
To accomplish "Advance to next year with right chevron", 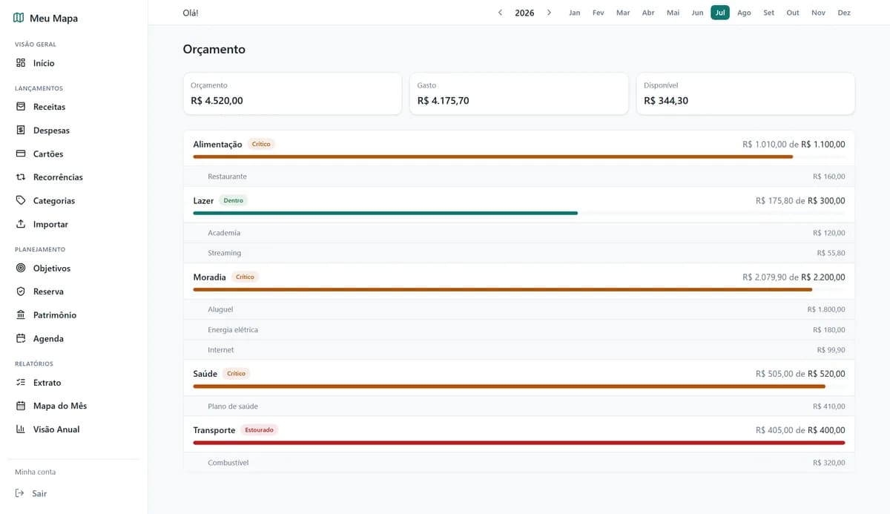I will (x=549, y=13).
